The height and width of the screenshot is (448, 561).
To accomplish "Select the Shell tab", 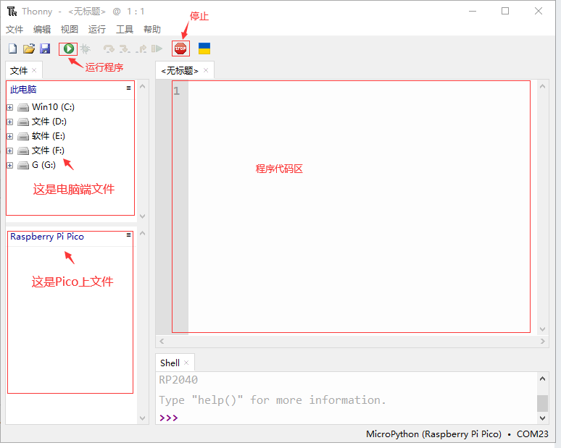I will coord(170,363).
